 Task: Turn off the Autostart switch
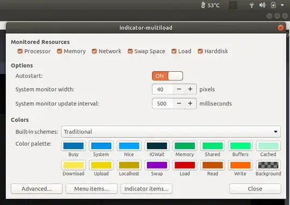point(168,76)
